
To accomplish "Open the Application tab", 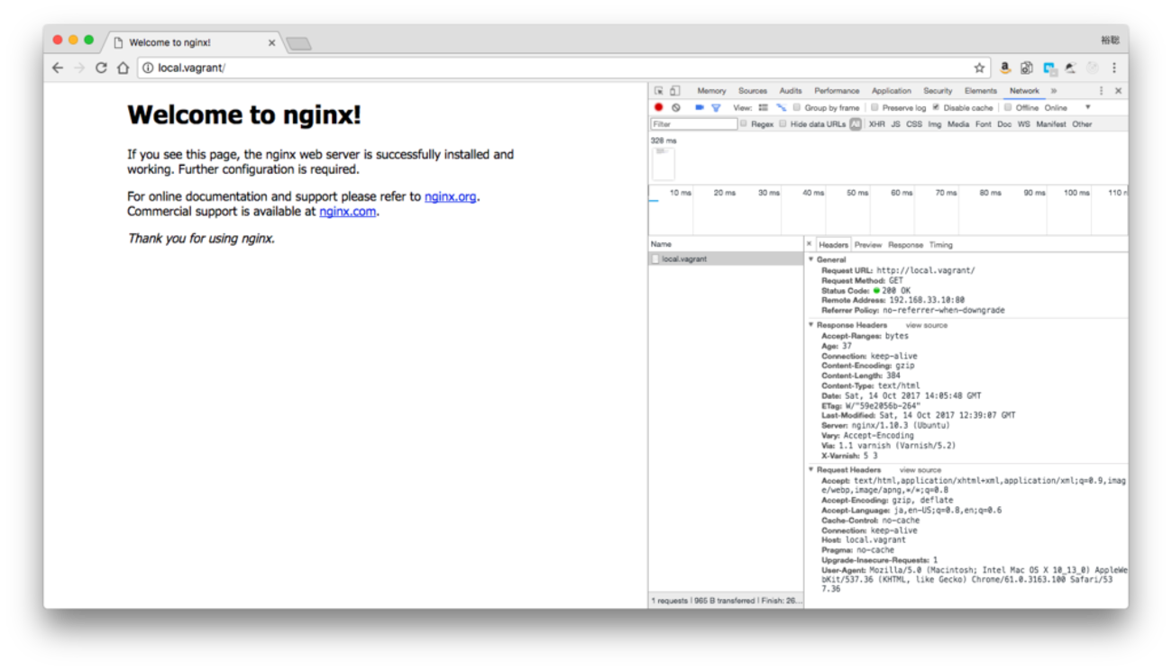I will [892, 91].
